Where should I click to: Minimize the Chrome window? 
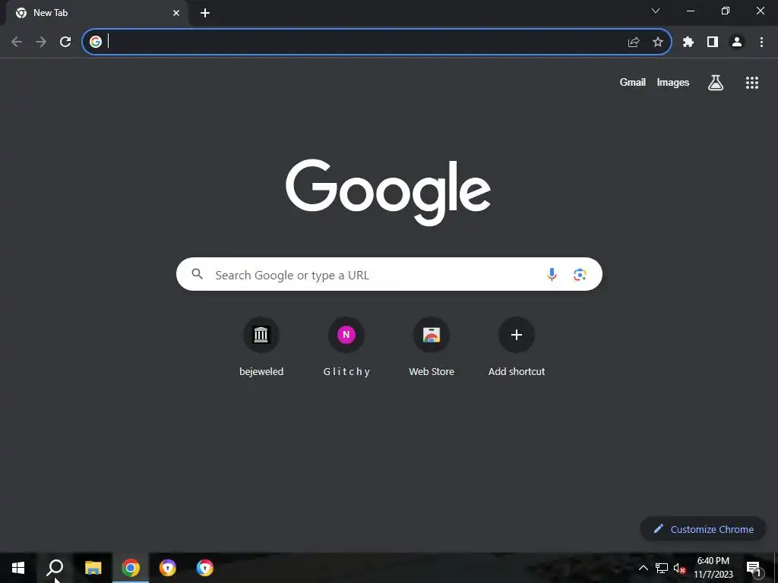[690, 11]
